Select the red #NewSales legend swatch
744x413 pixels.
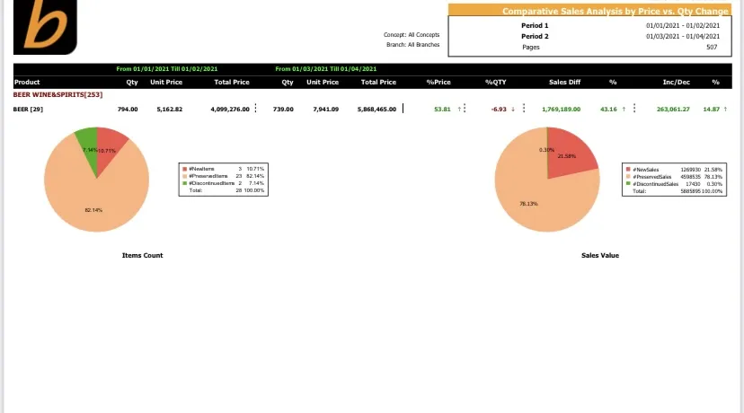pyautogui.click(x=628, y=170)
